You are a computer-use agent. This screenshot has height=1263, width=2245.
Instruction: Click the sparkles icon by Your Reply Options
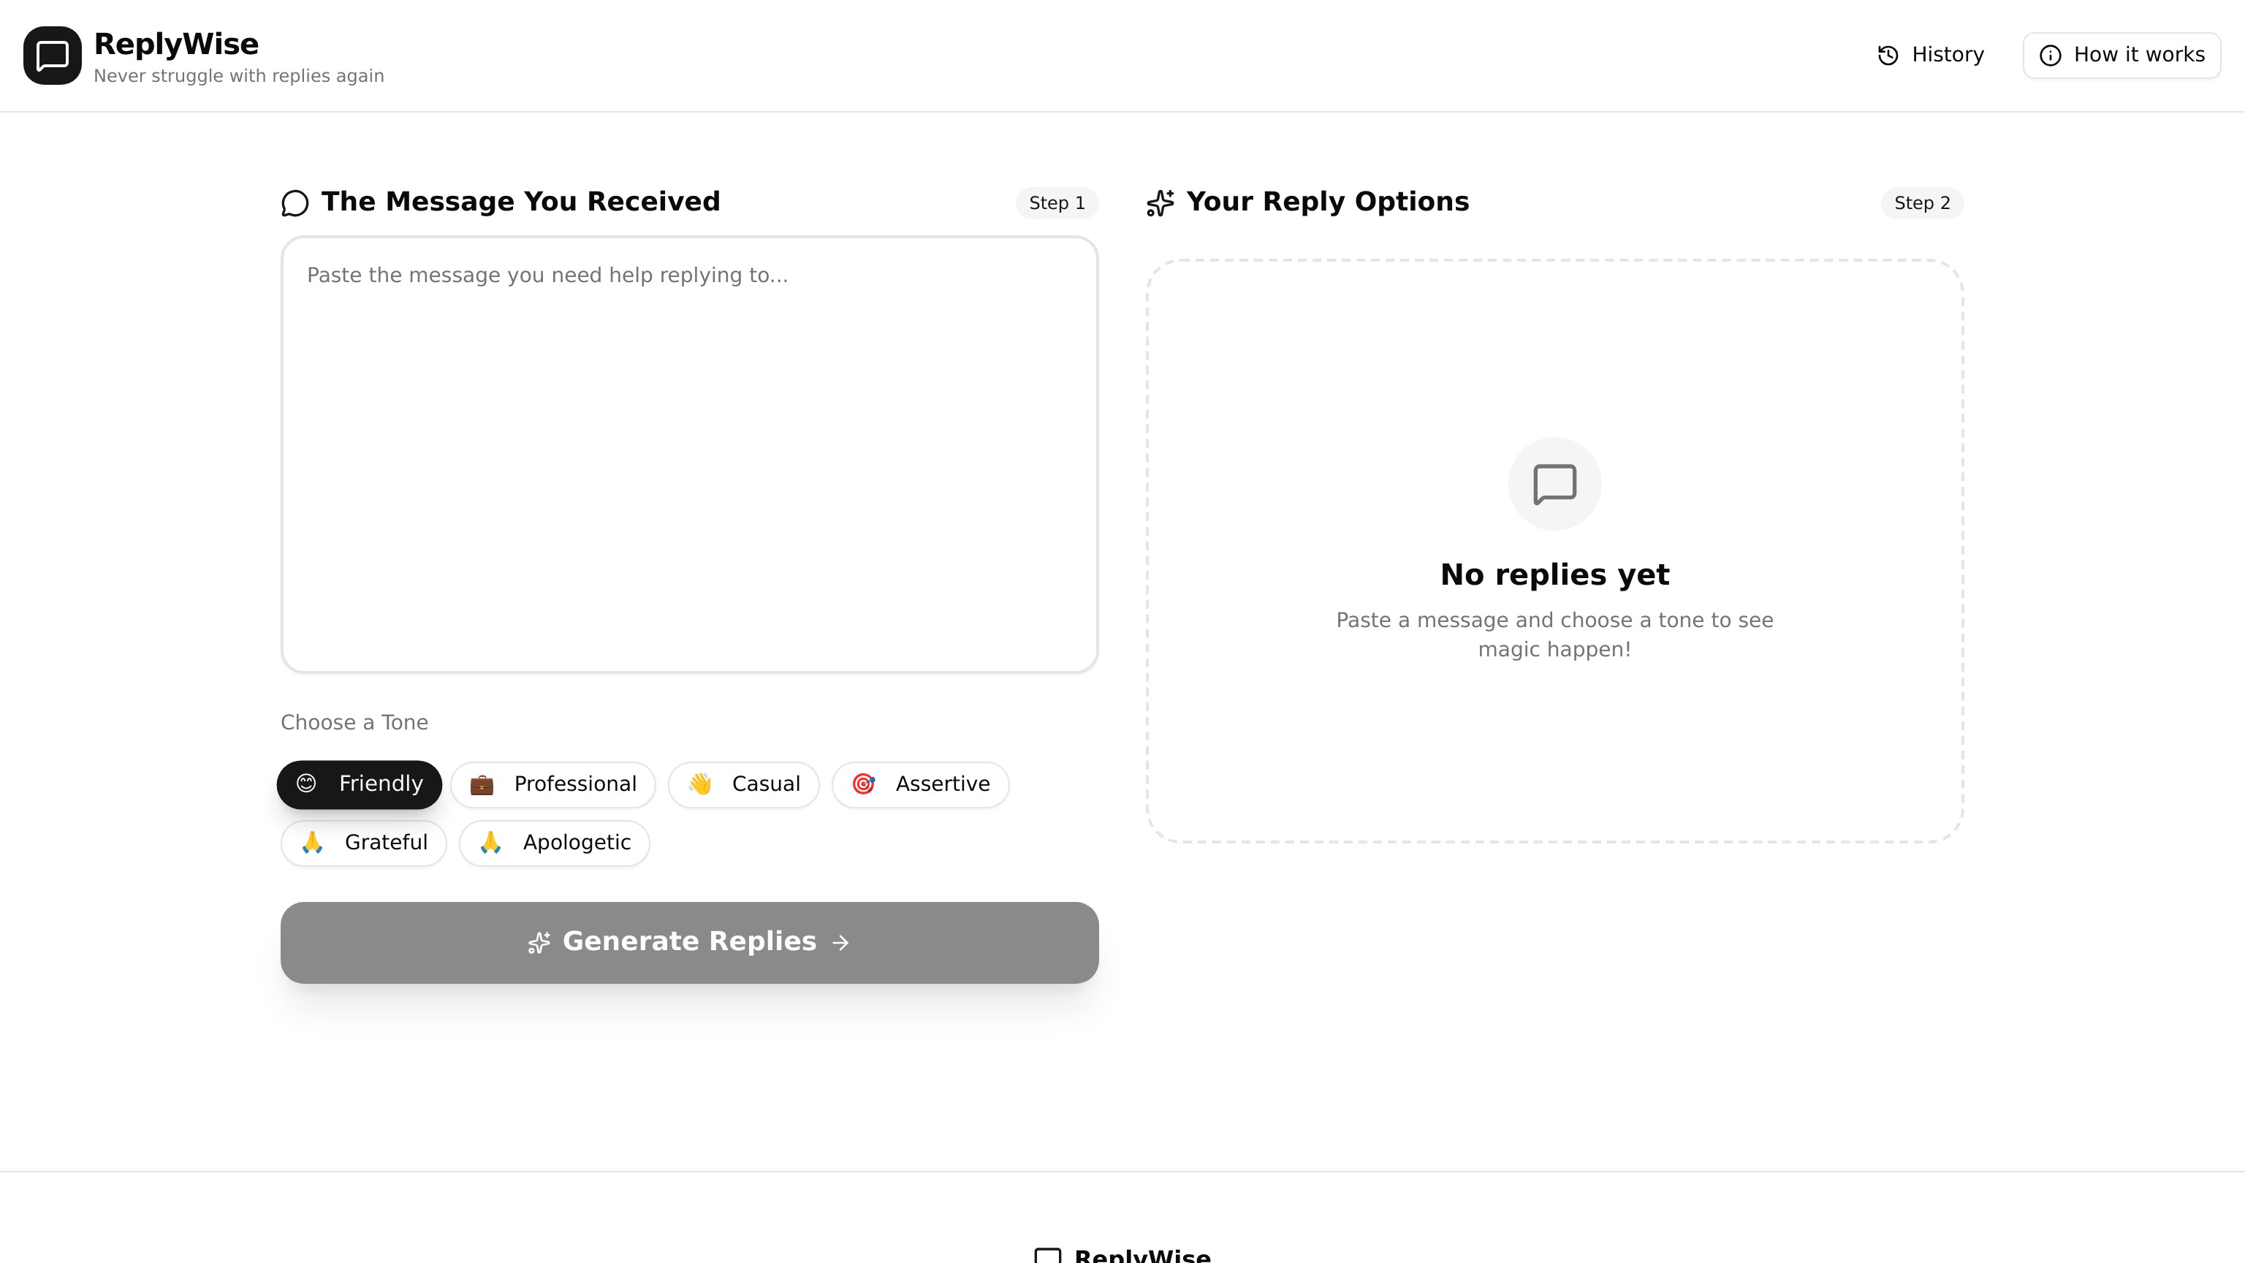click(1160, 203)
